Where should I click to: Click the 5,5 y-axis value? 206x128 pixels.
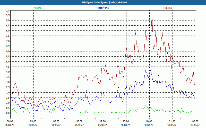pyautogui.click(x=8, y=56)
